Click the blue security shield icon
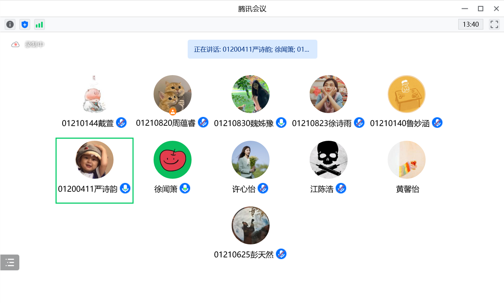This screenshot has height=303, width=504. click(x=25, y=24)
